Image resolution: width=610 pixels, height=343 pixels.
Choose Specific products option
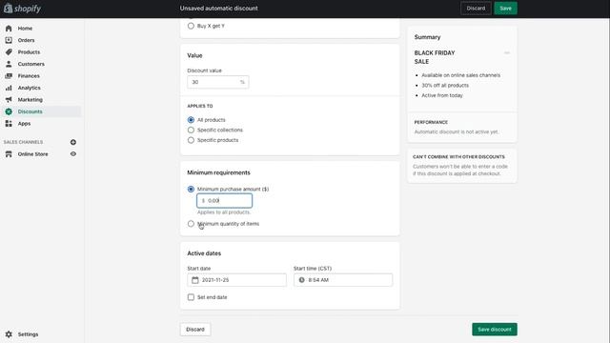191,140
